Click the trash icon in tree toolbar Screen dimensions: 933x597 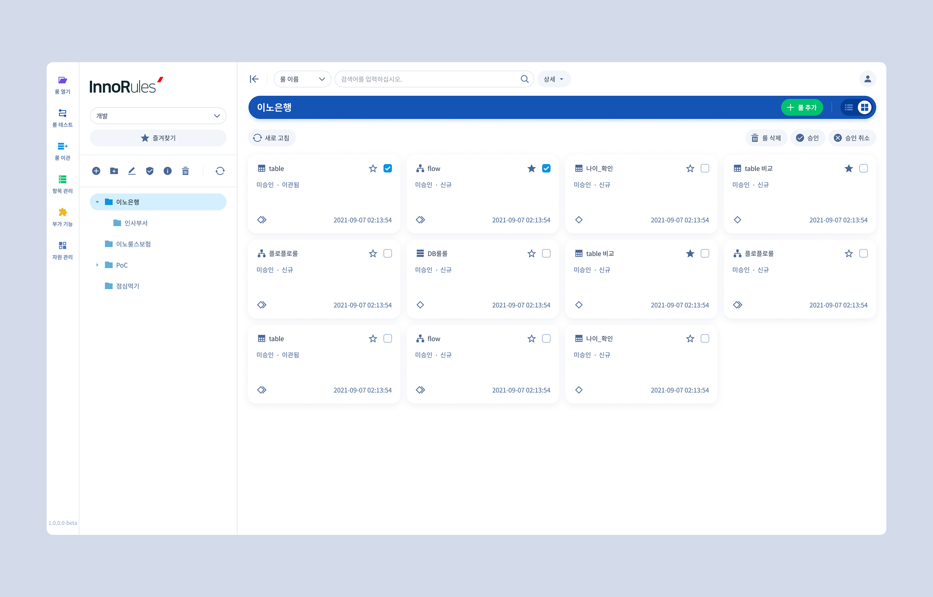coord(185,171)
